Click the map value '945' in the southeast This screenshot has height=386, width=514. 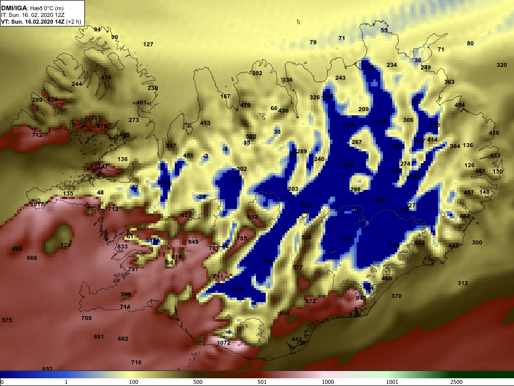pyautogui.click(x=361, y=298)
